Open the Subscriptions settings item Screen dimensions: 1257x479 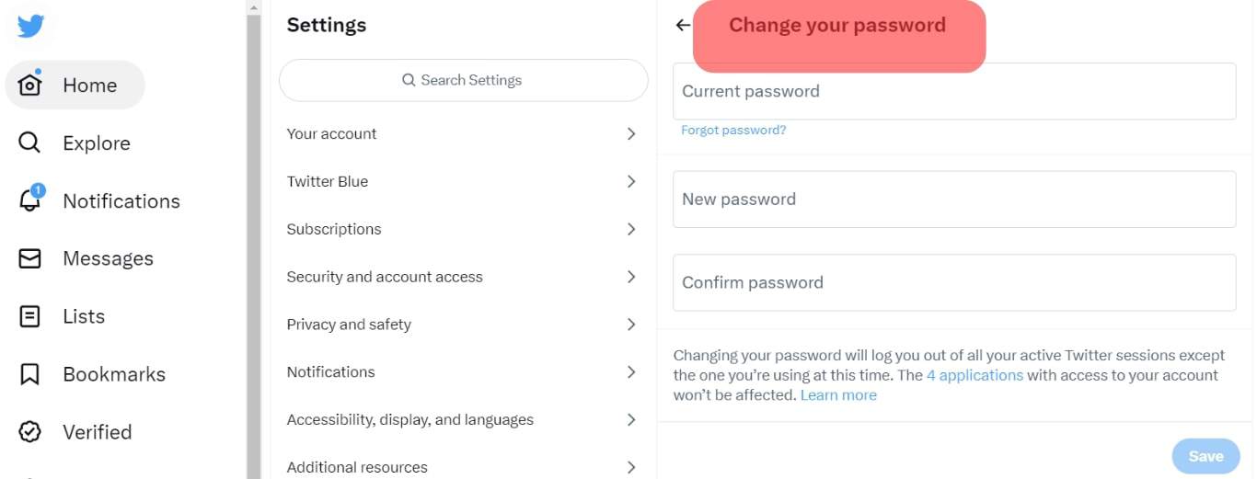point(334,229)
